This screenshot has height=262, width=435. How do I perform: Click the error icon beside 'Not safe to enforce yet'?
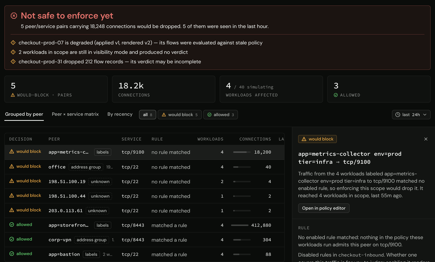(x=14, y=16)
